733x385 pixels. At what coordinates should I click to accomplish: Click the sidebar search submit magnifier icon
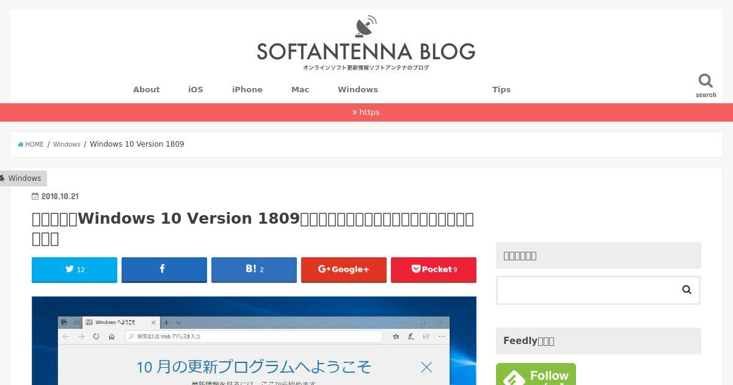[687, 290]
